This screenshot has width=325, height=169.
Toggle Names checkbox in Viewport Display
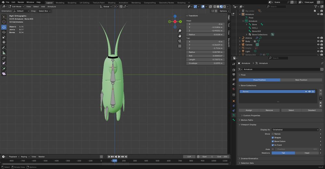tap(273, 134)
